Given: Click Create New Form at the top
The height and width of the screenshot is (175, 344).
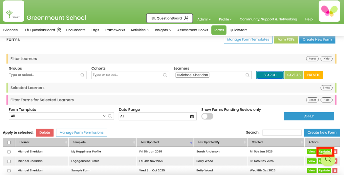Looking at the screenshot, I should click(317, 40).
